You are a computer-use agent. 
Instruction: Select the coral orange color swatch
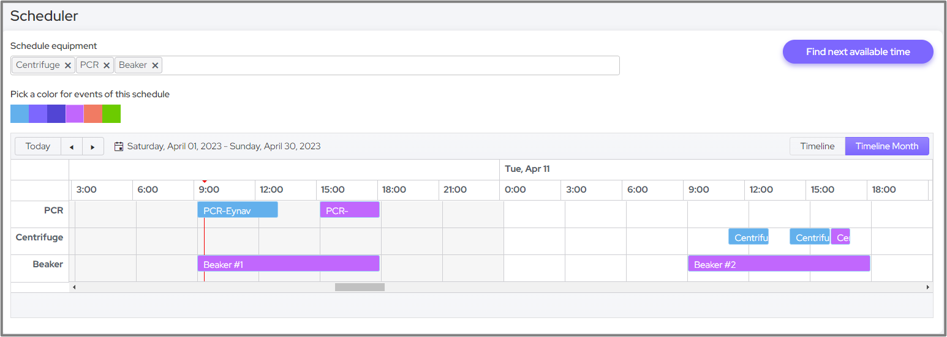93,114
